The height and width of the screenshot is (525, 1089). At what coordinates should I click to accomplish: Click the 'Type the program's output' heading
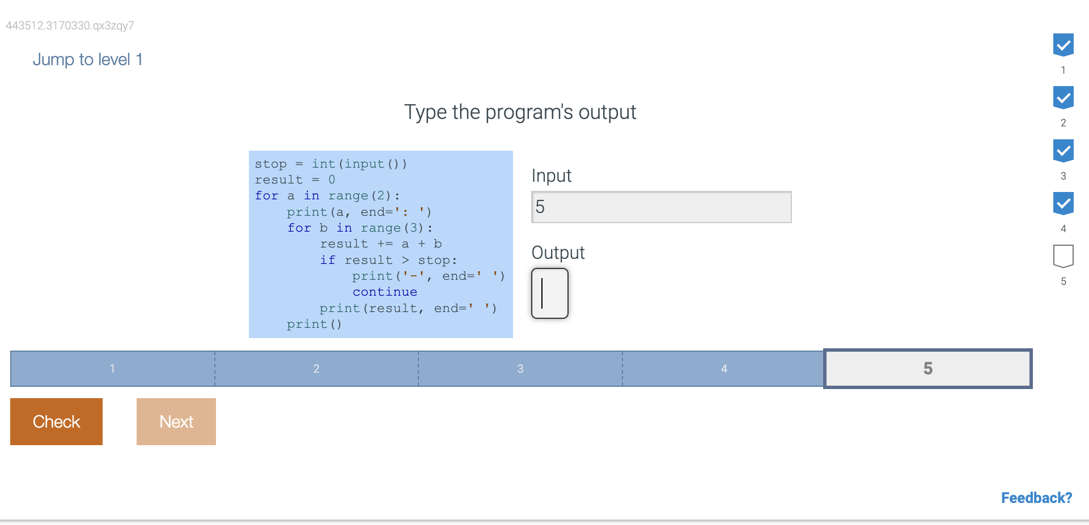pos(520,112)
